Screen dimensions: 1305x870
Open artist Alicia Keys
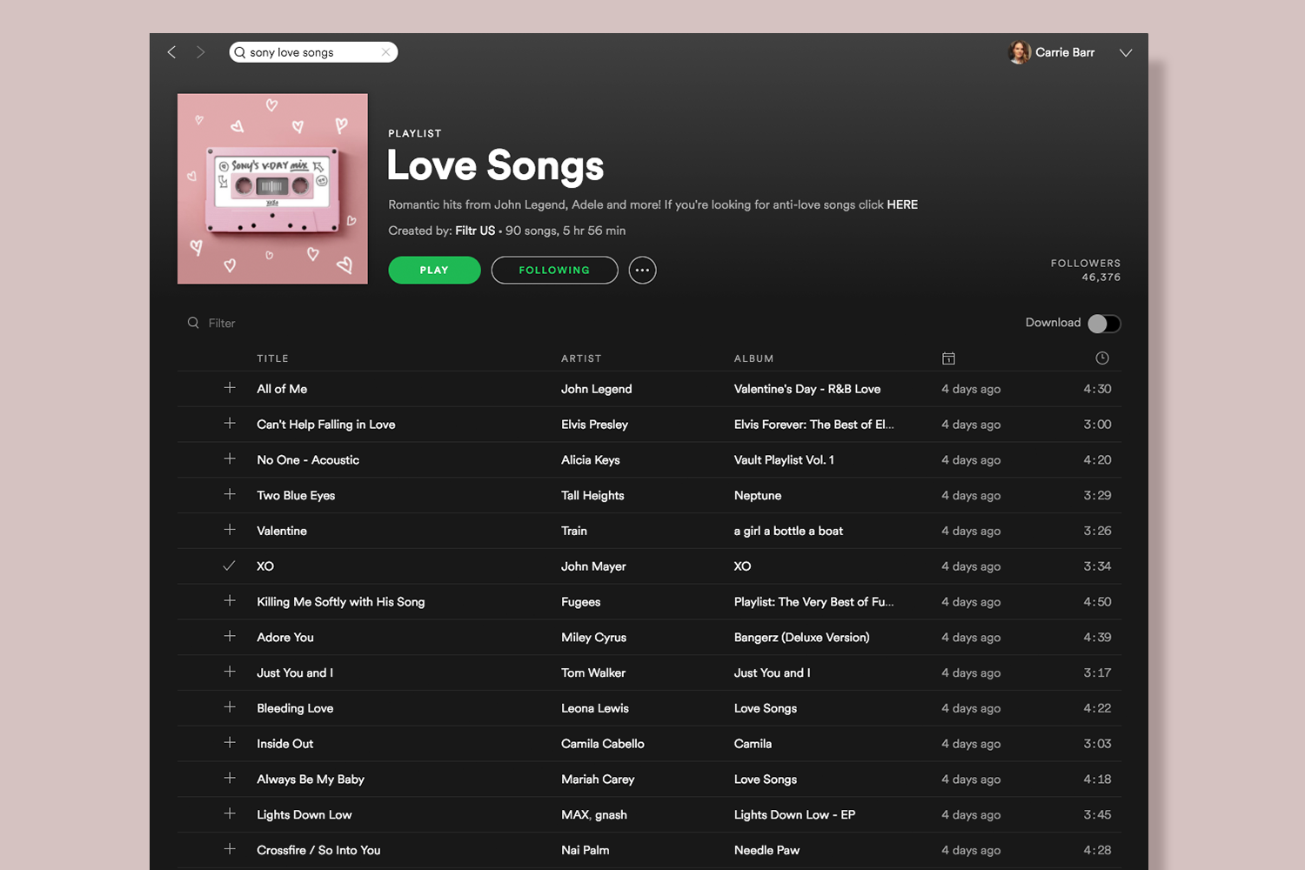pos(591,460)
